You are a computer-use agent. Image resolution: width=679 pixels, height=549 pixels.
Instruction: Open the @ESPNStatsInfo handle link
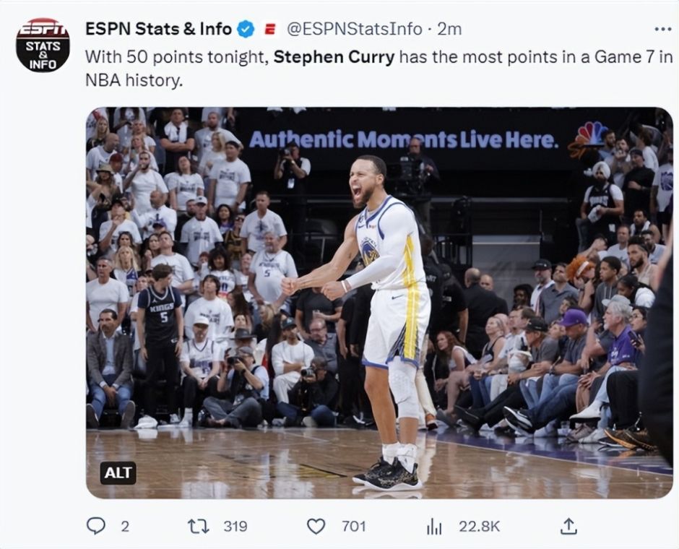click(354, 29)
